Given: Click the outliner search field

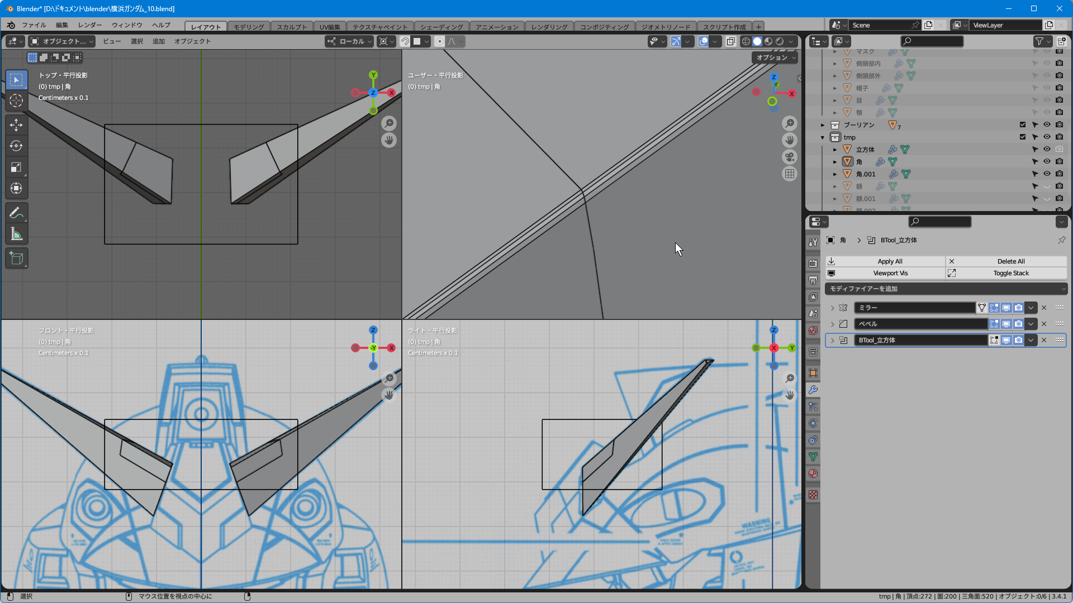Looking at the screenshot, I should [933, 41].
